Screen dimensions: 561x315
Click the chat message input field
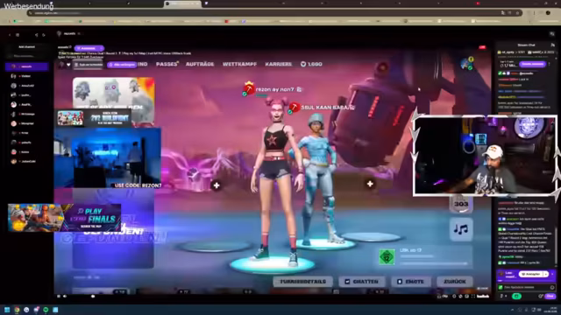tap(526, 287)
